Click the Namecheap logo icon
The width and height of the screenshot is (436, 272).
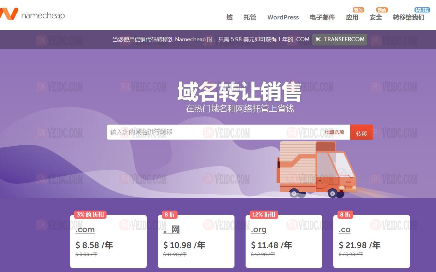tap(9, 14)
